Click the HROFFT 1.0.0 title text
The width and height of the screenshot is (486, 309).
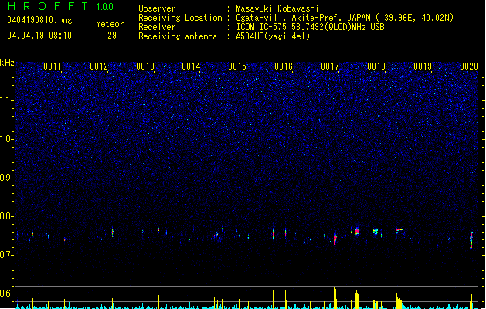click(61, 6)
